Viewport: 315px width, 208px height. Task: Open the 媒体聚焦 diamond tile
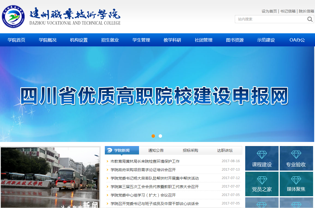296,184
